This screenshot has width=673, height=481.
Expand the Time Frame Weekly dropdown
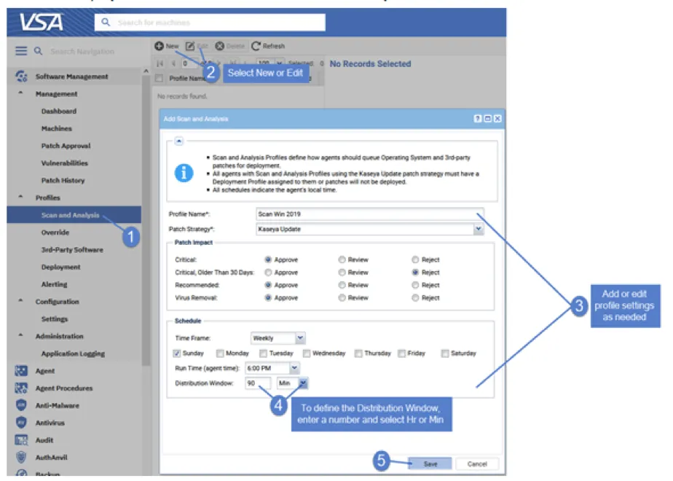pos(300,338)
